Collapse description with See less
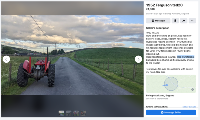Image resolution: width=200 pixels, height=120 pixels. click(x=161, y=72)
